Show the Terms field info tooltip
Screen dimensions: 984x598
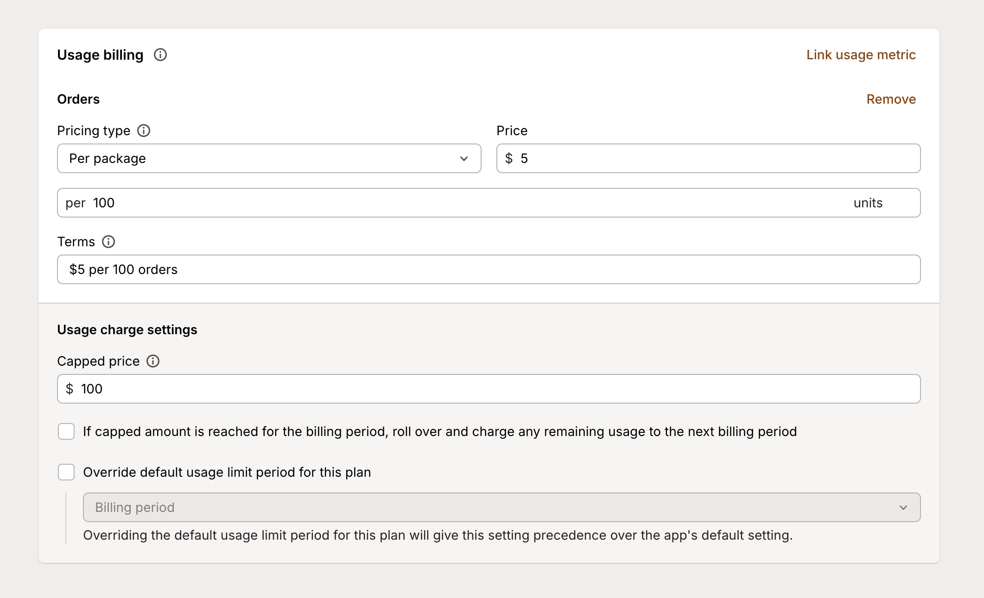(x=108, y=242)
